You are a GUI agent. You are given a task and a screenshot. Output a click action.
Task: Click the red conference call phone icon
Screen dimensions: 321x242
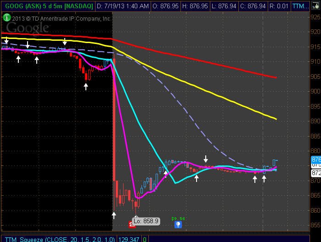132,225
